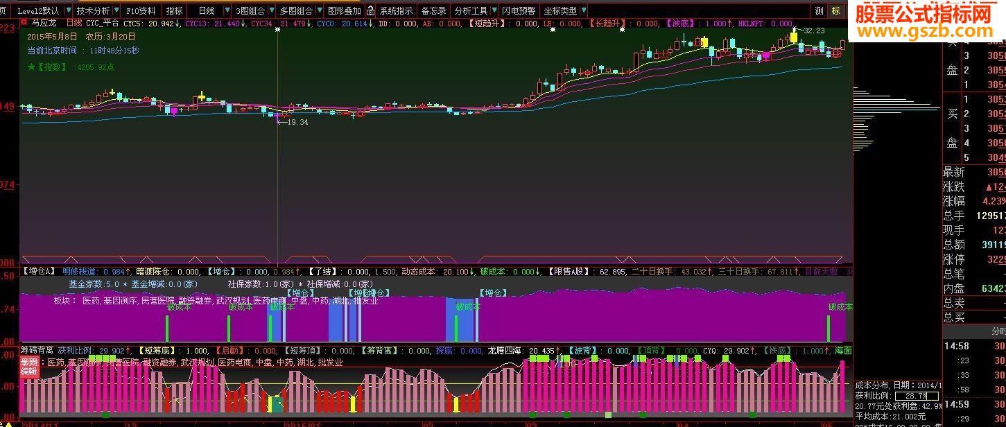This screenshot has height=427, width=1006.
Task: Click the 图形叠加 toolbar button
Action: [345, 11]
